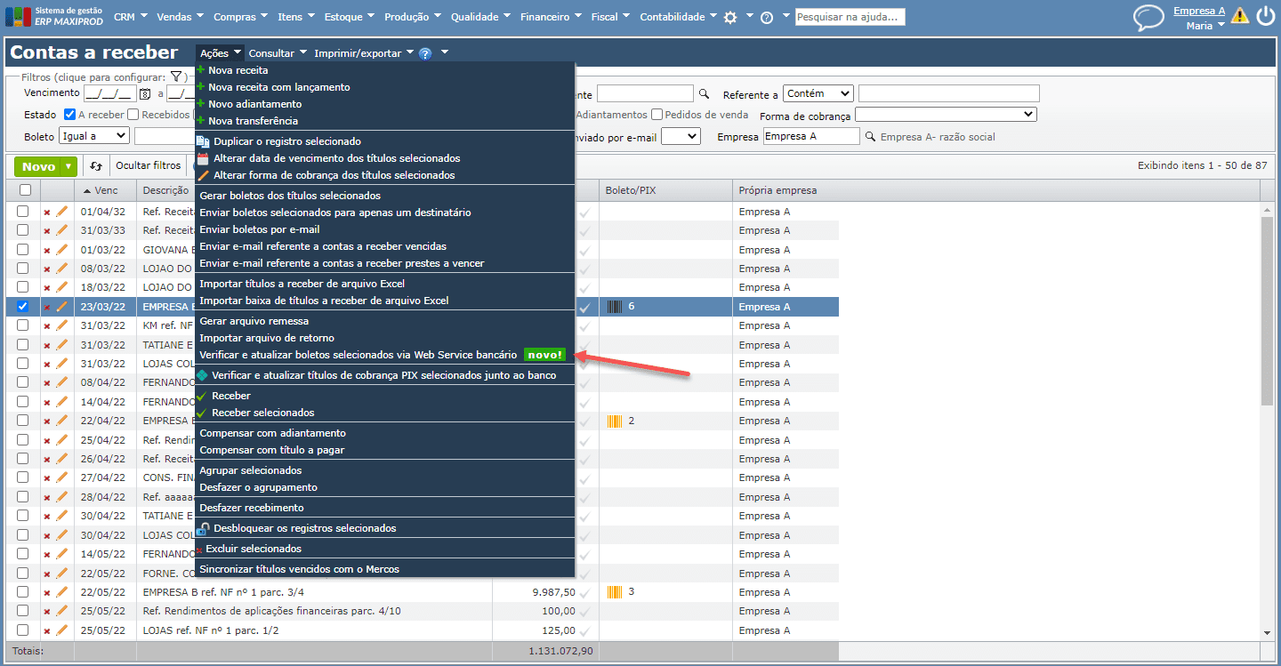This screenshot has height=666, width=1281.
Task: Click the vertical scrollbar of the table
Action: click(x=1268, y=311)
